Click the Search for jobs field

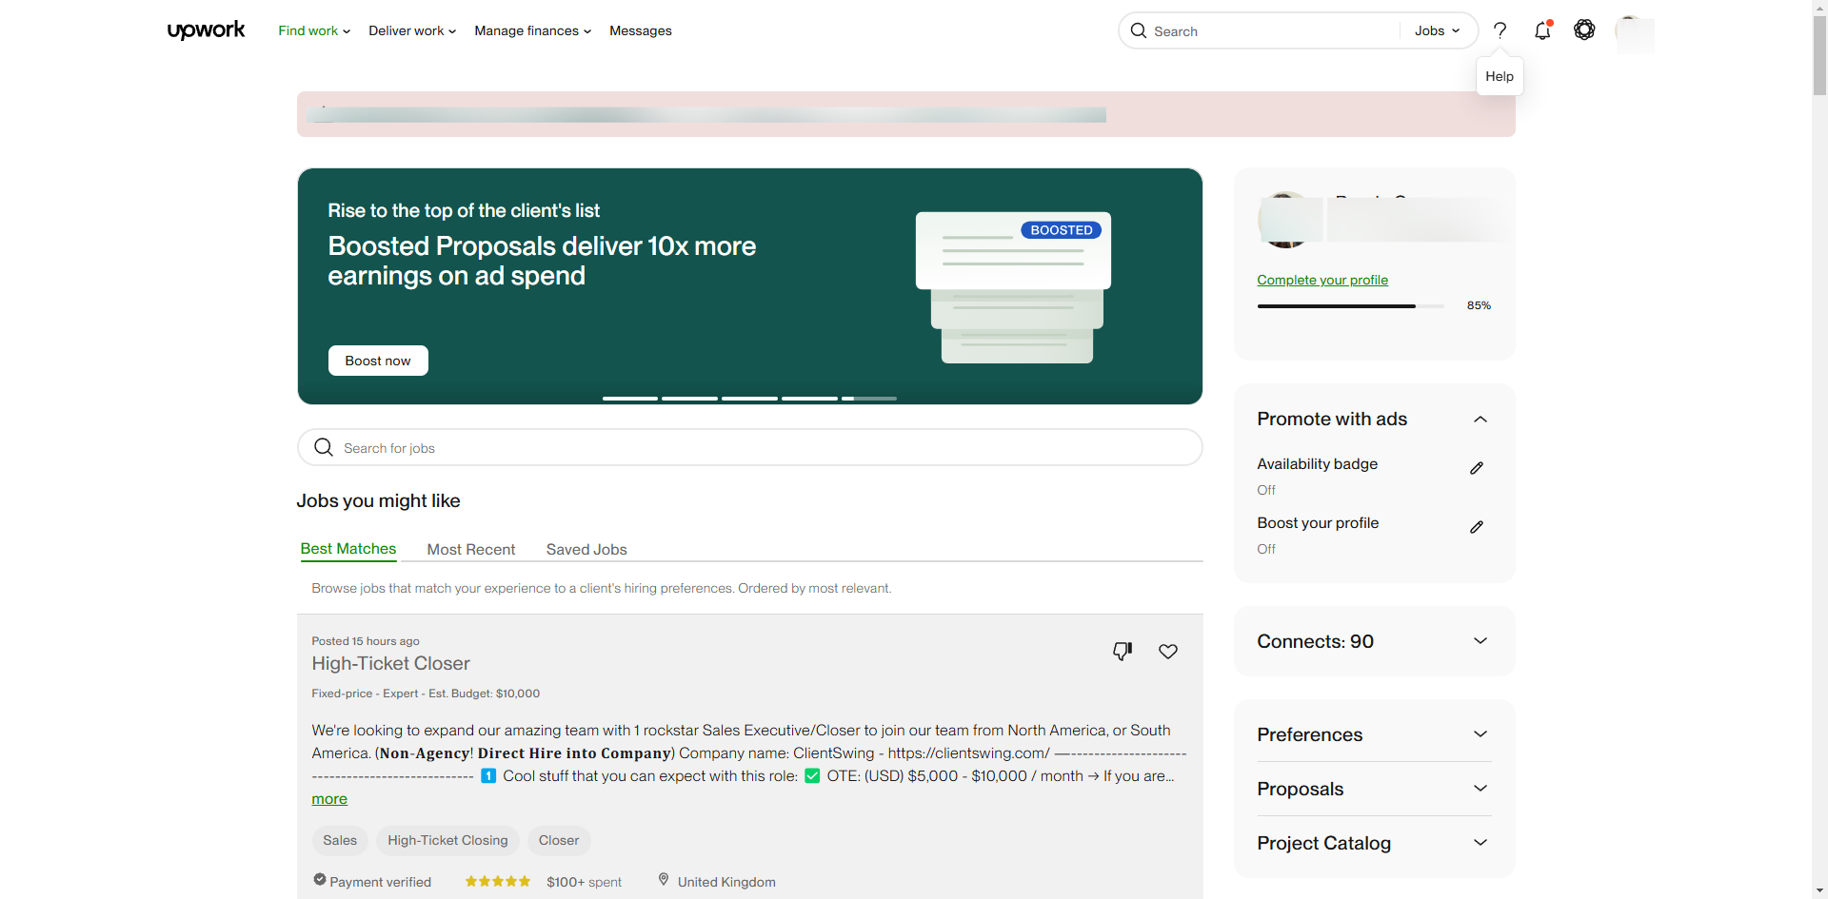pyautogui.click(x=750, y=447)
